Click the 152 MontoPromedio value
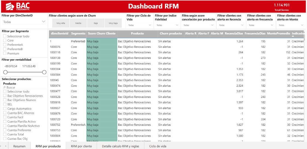Image resolution: width=307 pixels, height=149 pixels. [288, 52]
